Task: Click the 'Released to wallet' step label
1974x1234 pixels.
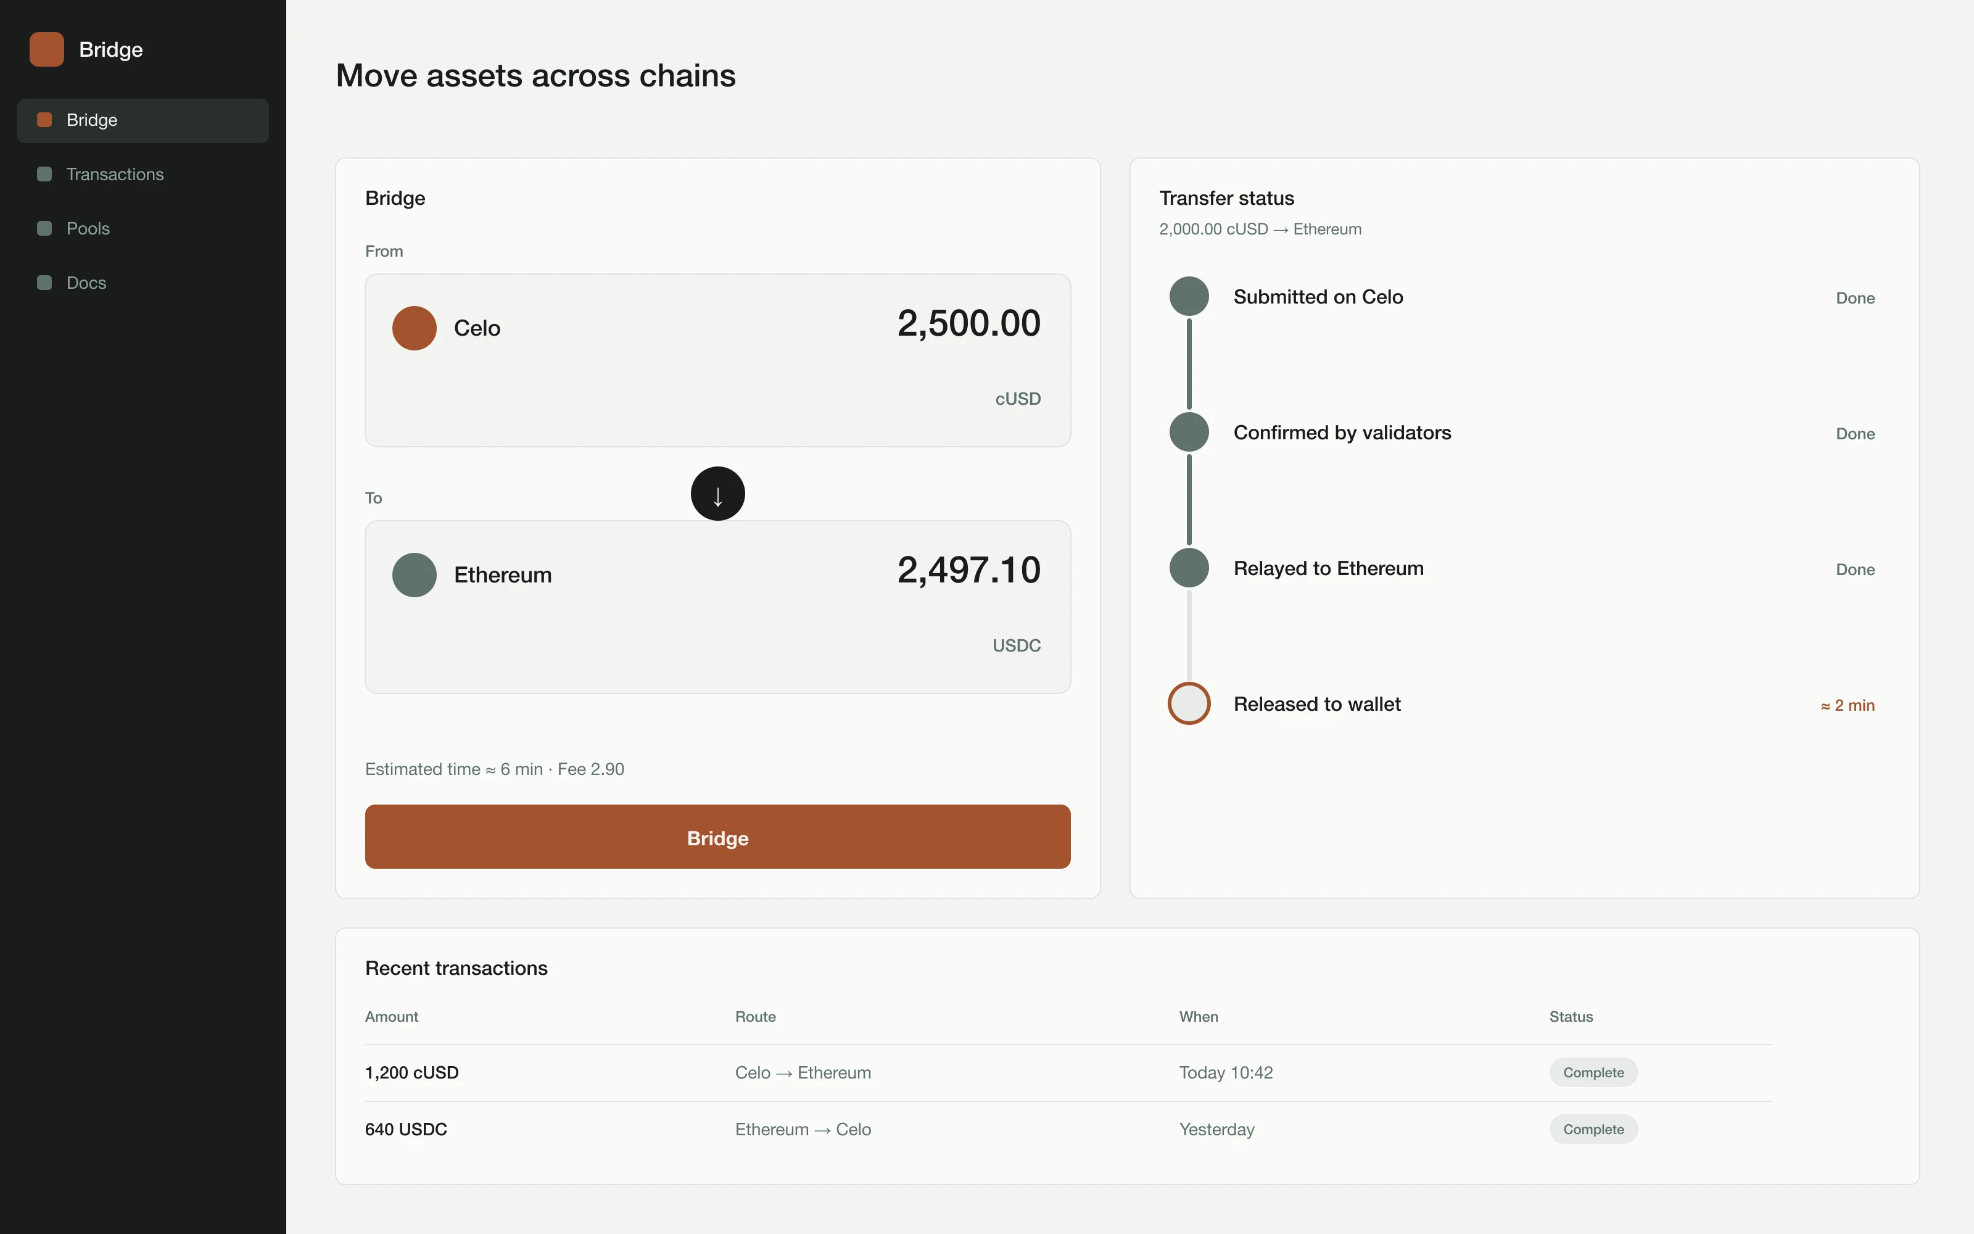Action: click(x=1318, y=705)
